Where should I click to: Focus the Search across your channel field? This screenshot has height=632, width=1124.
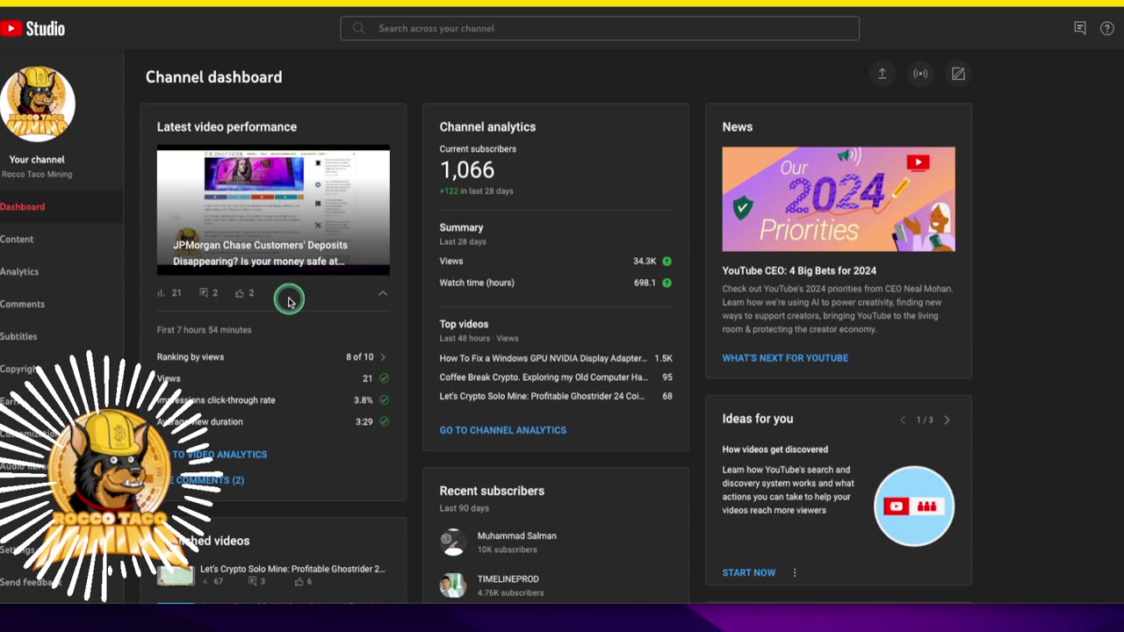click(600, 28)
